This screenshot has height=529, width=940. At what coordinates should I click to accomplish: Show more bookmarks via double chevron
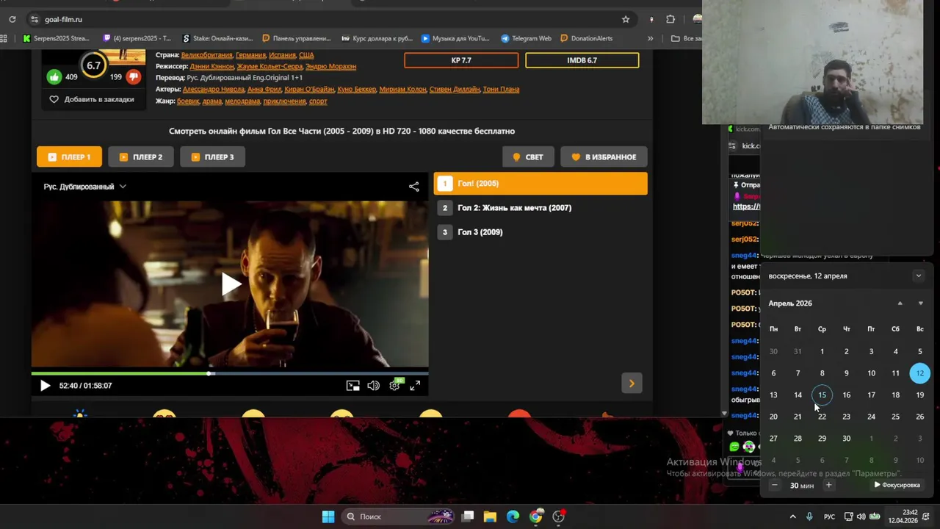650,38
